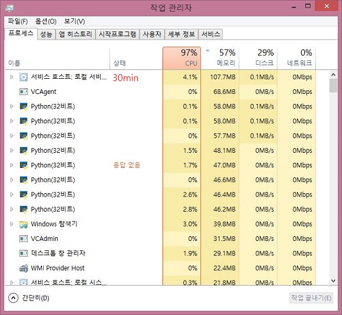Sort by the 29% 디스크 column header

point(258,58)
